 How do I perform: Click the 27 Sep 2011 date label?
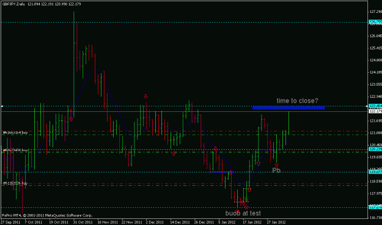coord(10,223)
